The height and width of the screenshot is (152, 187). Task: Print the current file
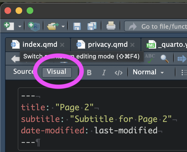111,26
